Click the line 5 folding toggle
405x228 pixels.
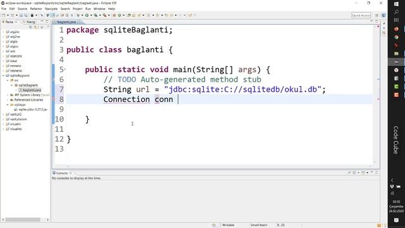(65, 69)
